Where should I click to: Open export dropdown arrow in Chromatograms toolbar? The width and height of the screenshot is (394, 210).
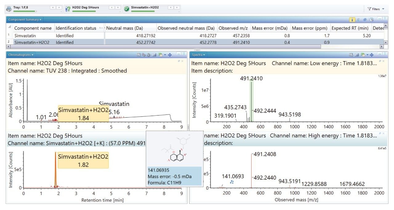click(165, 55)
